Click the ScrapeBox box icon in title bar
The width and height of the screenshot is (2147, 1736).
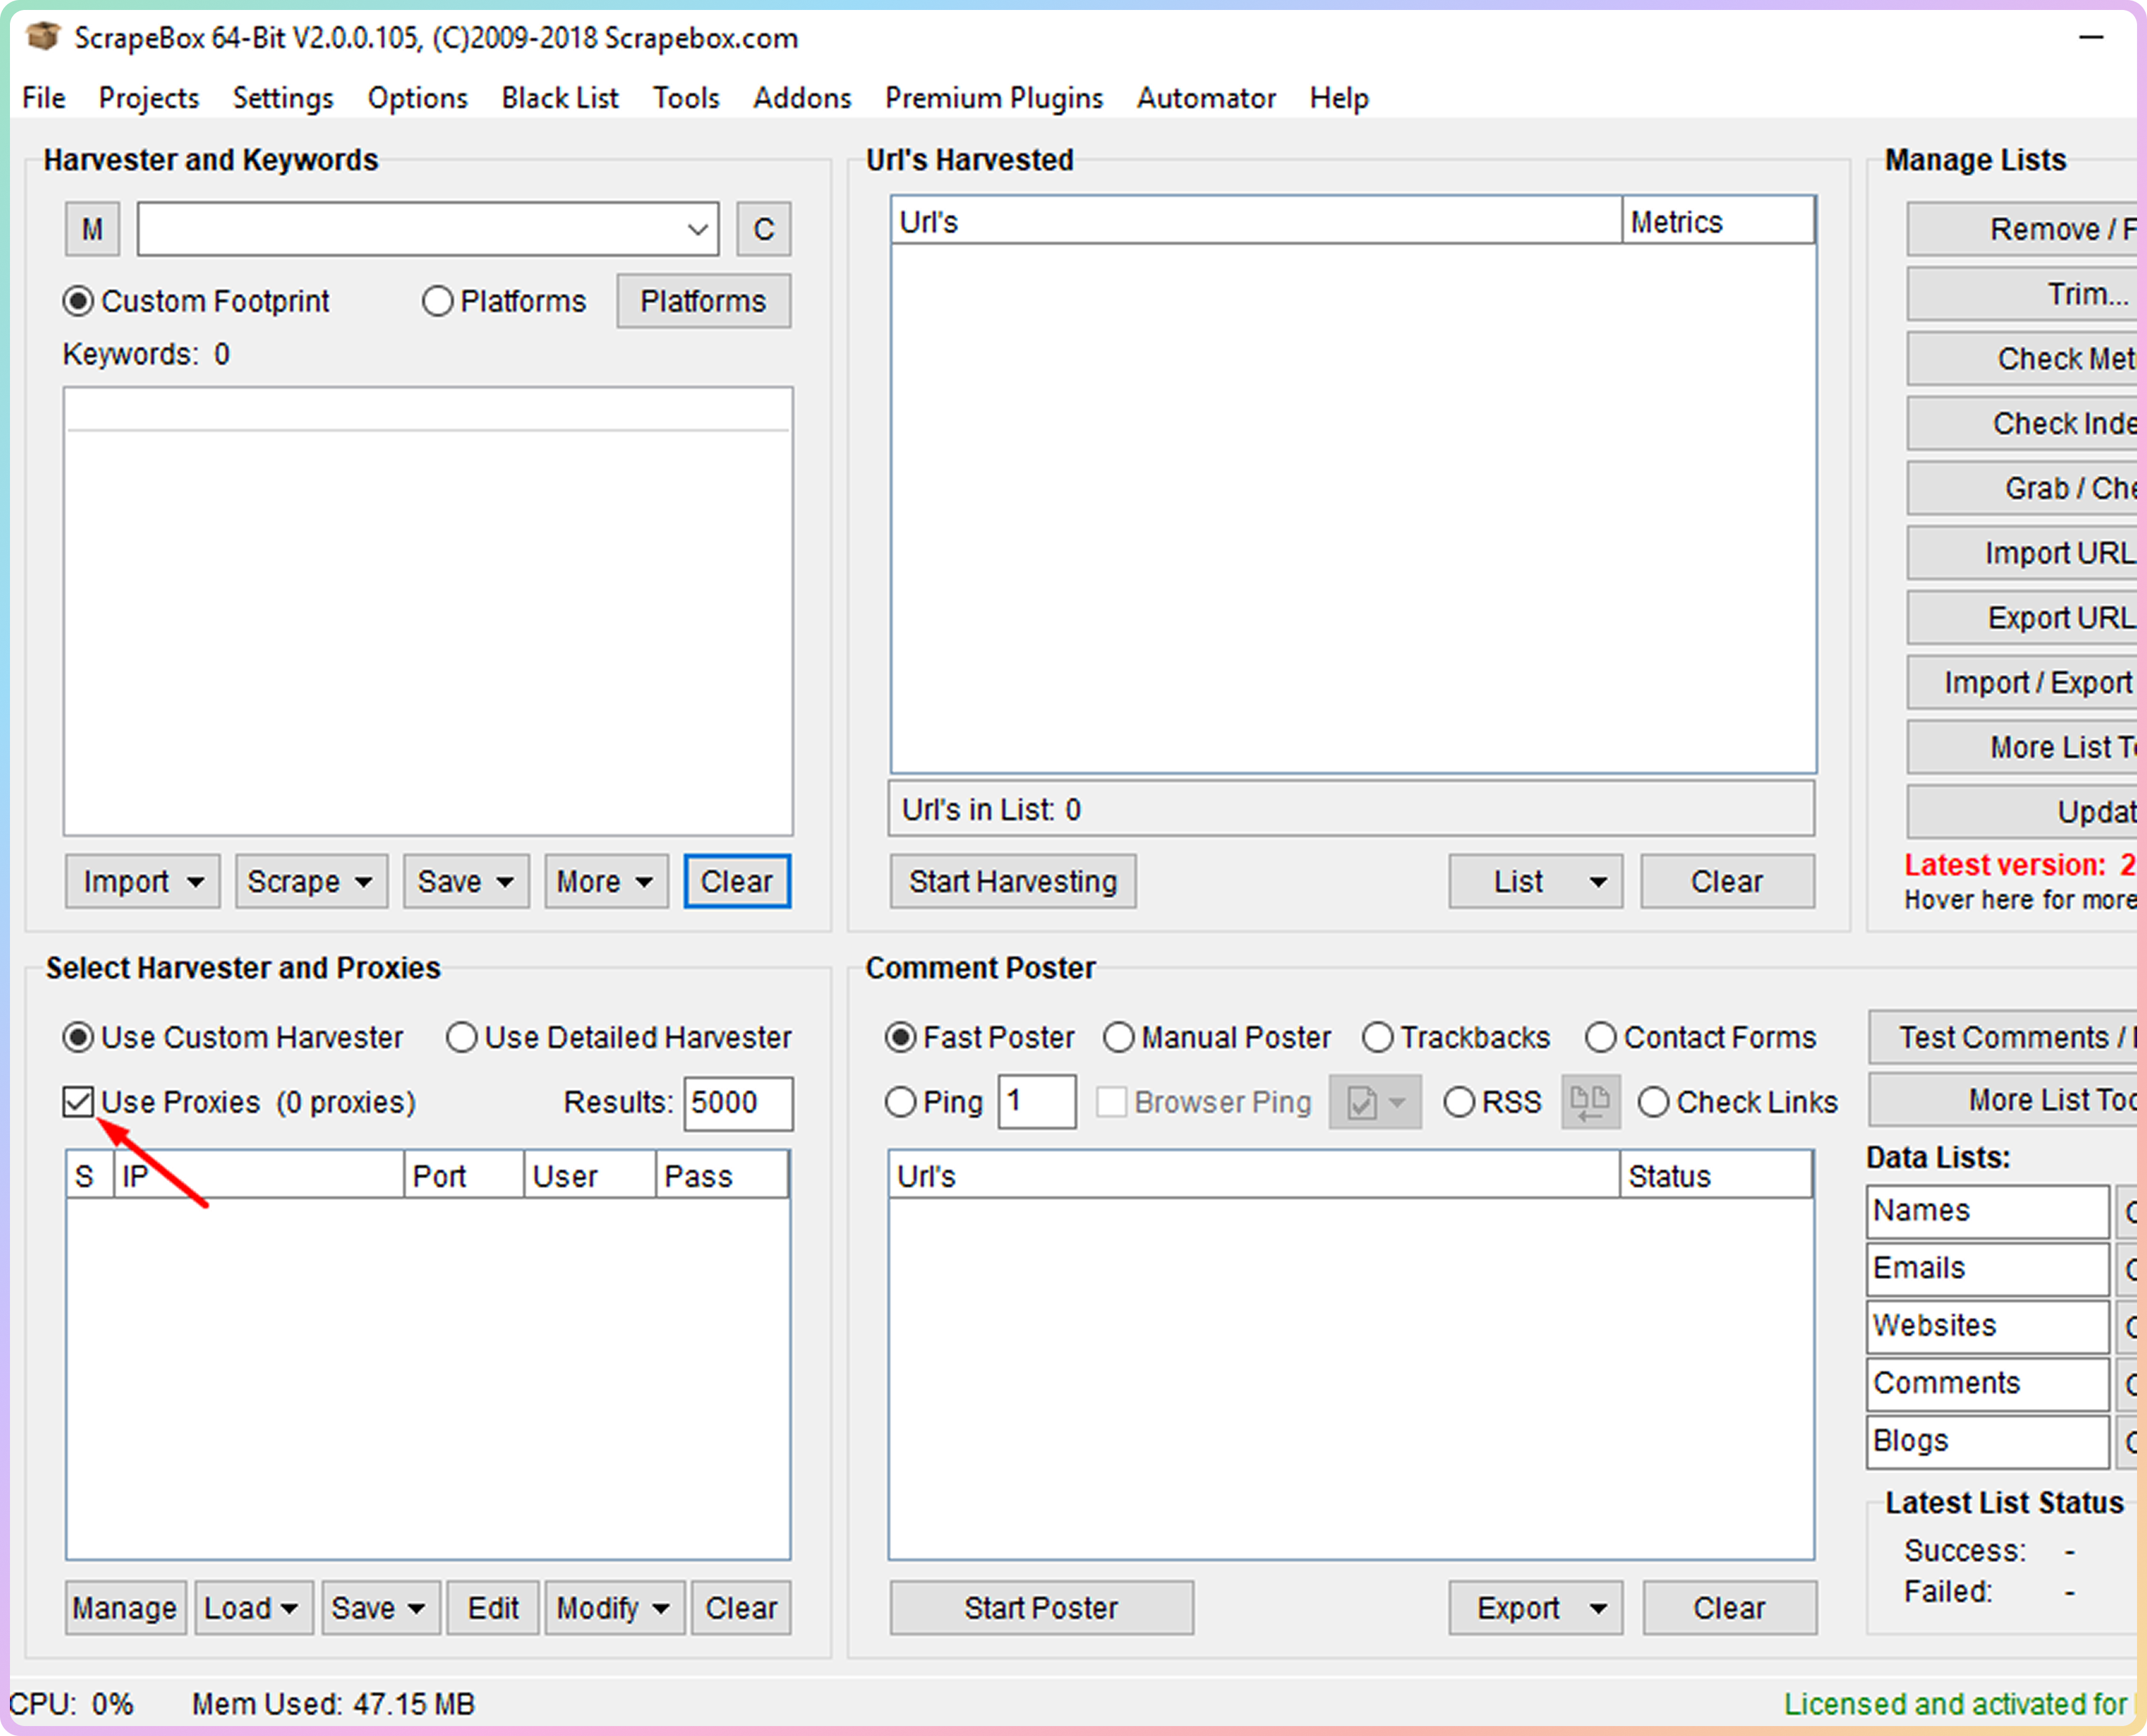tap(43, 37)
